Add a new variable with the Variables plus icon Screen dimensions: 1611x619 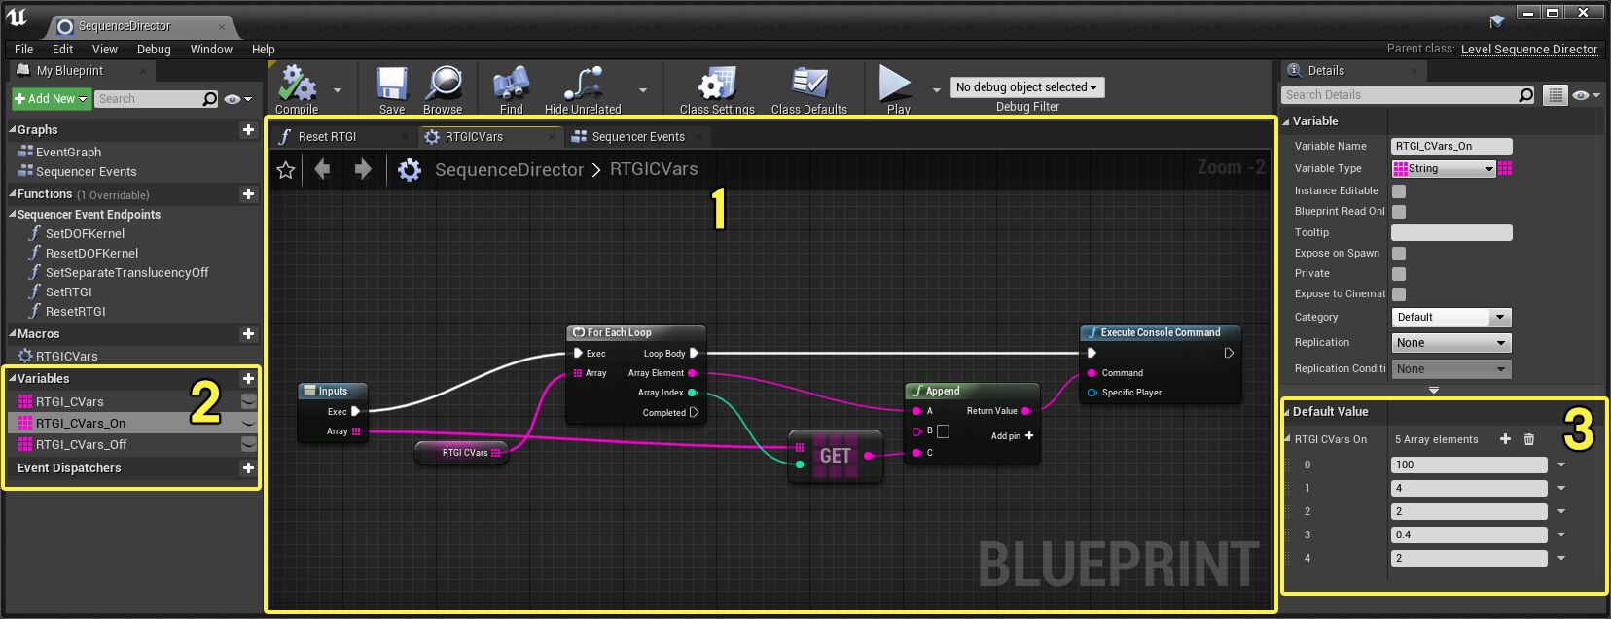(248, 378)
